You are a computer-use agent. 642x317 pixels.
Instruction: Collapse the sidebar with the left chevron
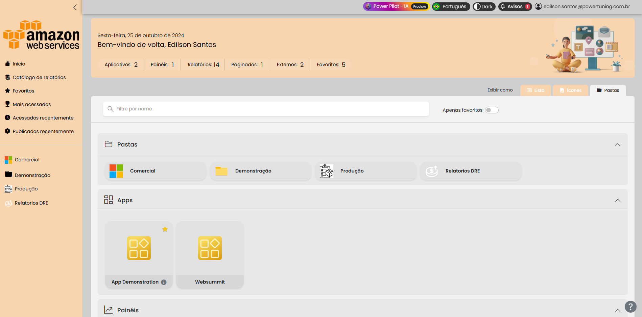coord(75,7)
